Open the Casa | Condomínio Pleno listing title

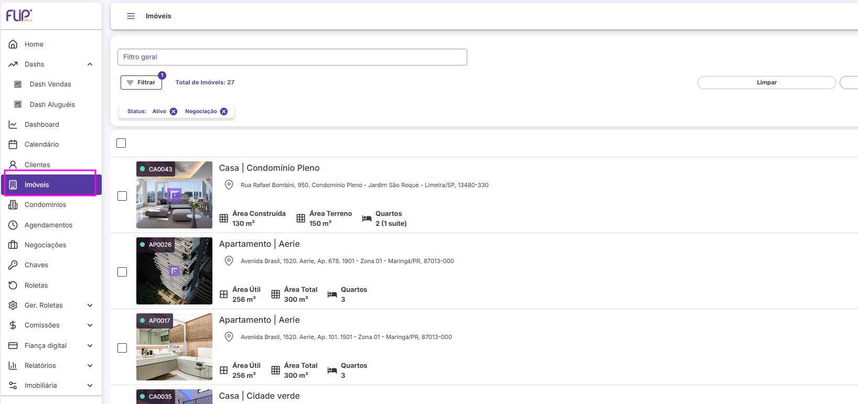click(269, 168)
